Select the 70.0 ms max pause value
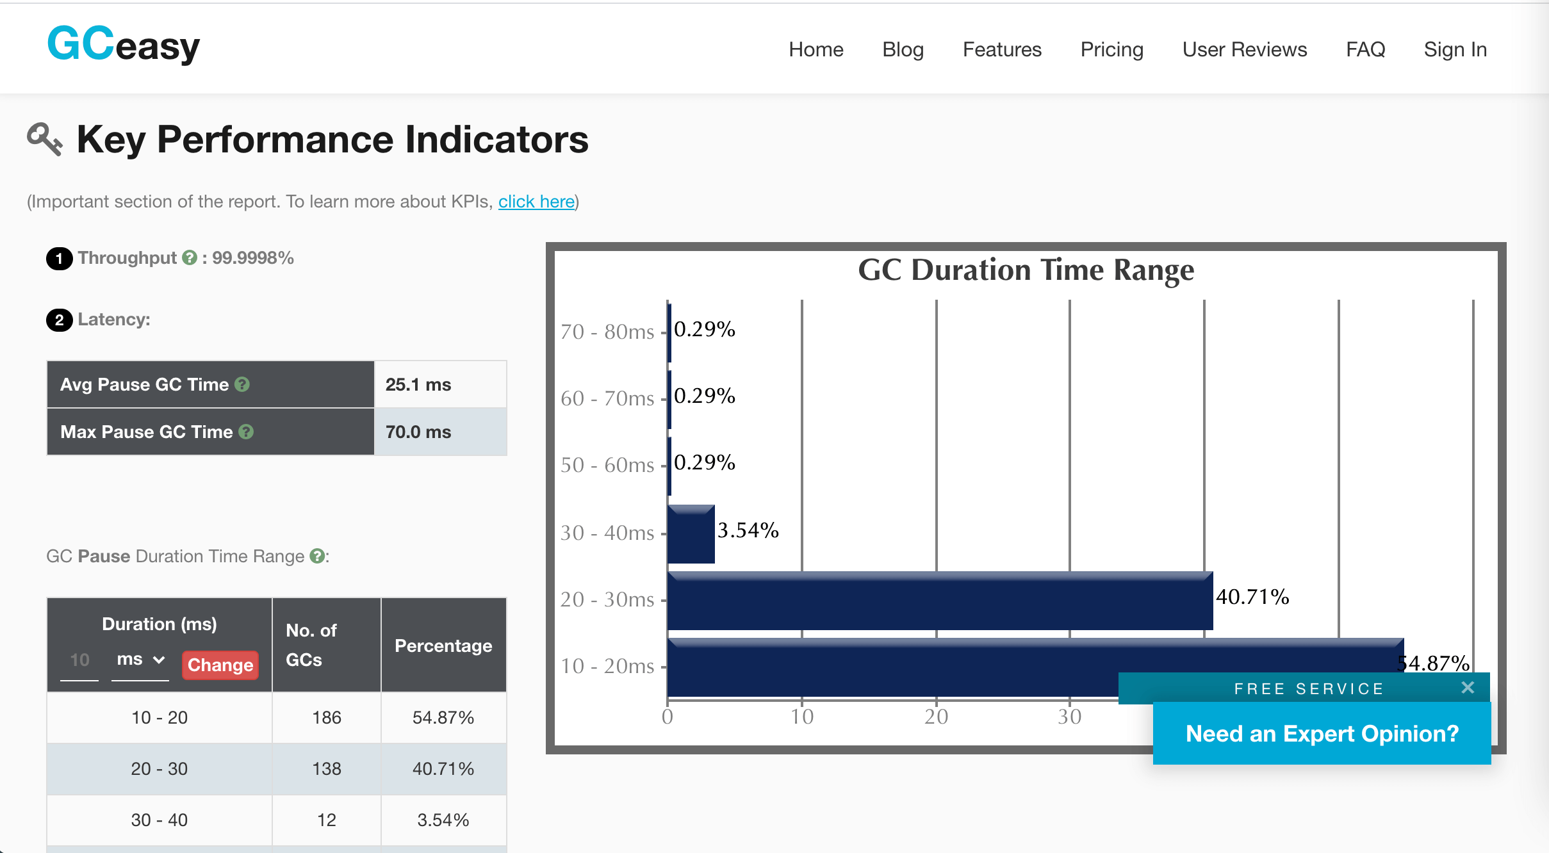The image size is (1549, 853). coord(418,432)
